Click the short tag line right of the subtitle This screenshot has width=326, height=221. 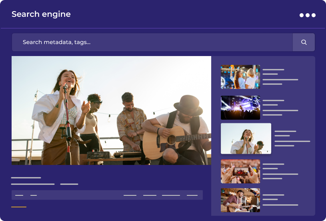pyautogui.click(x=69, y=184)
